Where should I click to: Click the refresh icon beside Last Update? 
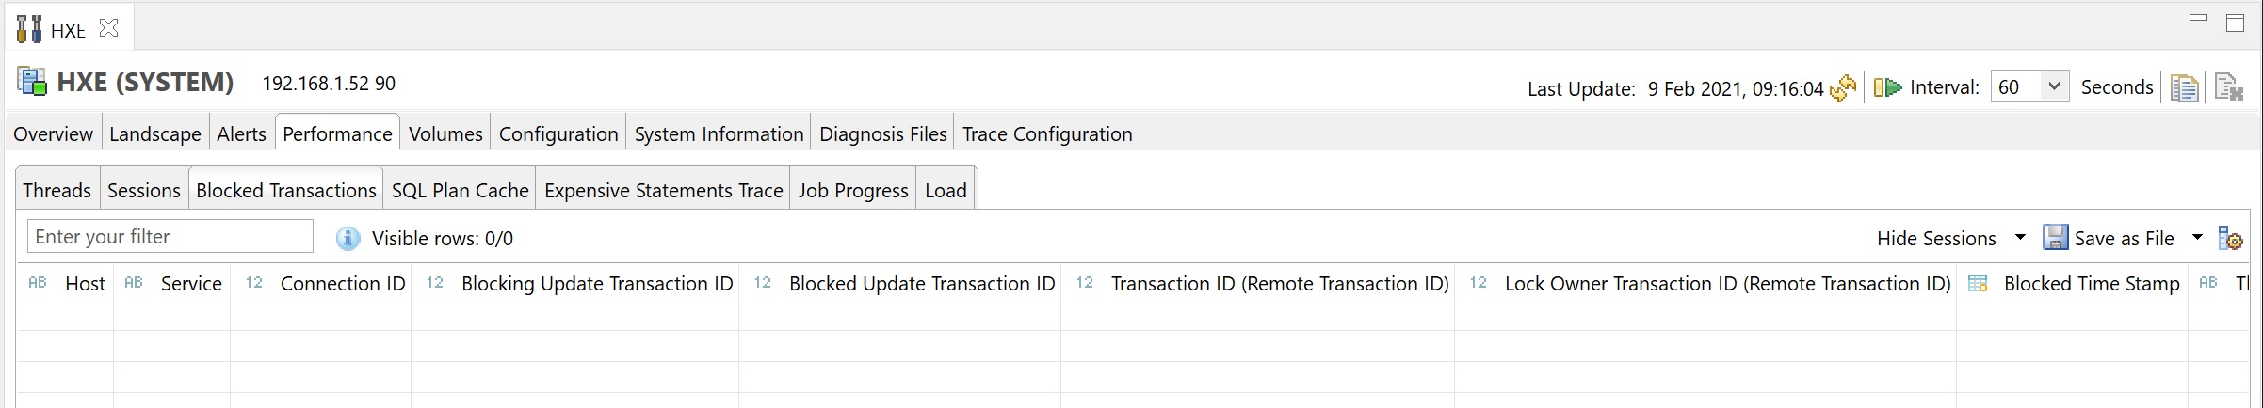[1843, 87]
